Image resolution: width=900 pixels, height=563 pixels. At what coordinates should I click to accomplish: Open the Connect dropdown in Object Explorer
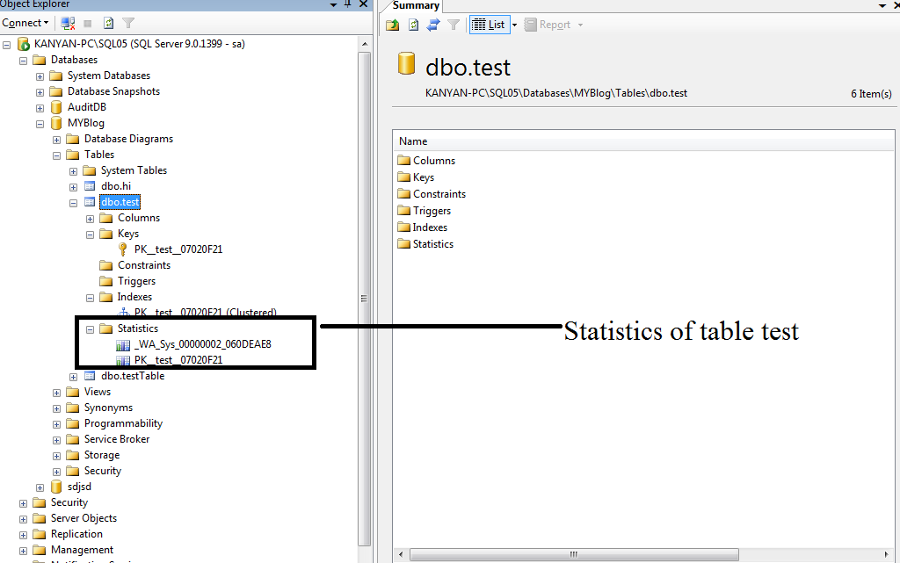25,23
